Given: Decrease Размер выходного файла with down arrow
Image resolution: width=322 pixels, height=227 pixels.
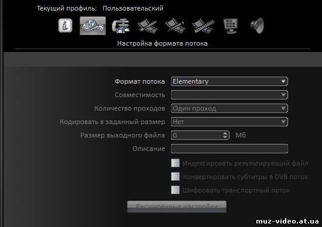Looking at the screenshot, I should point(225,137).
